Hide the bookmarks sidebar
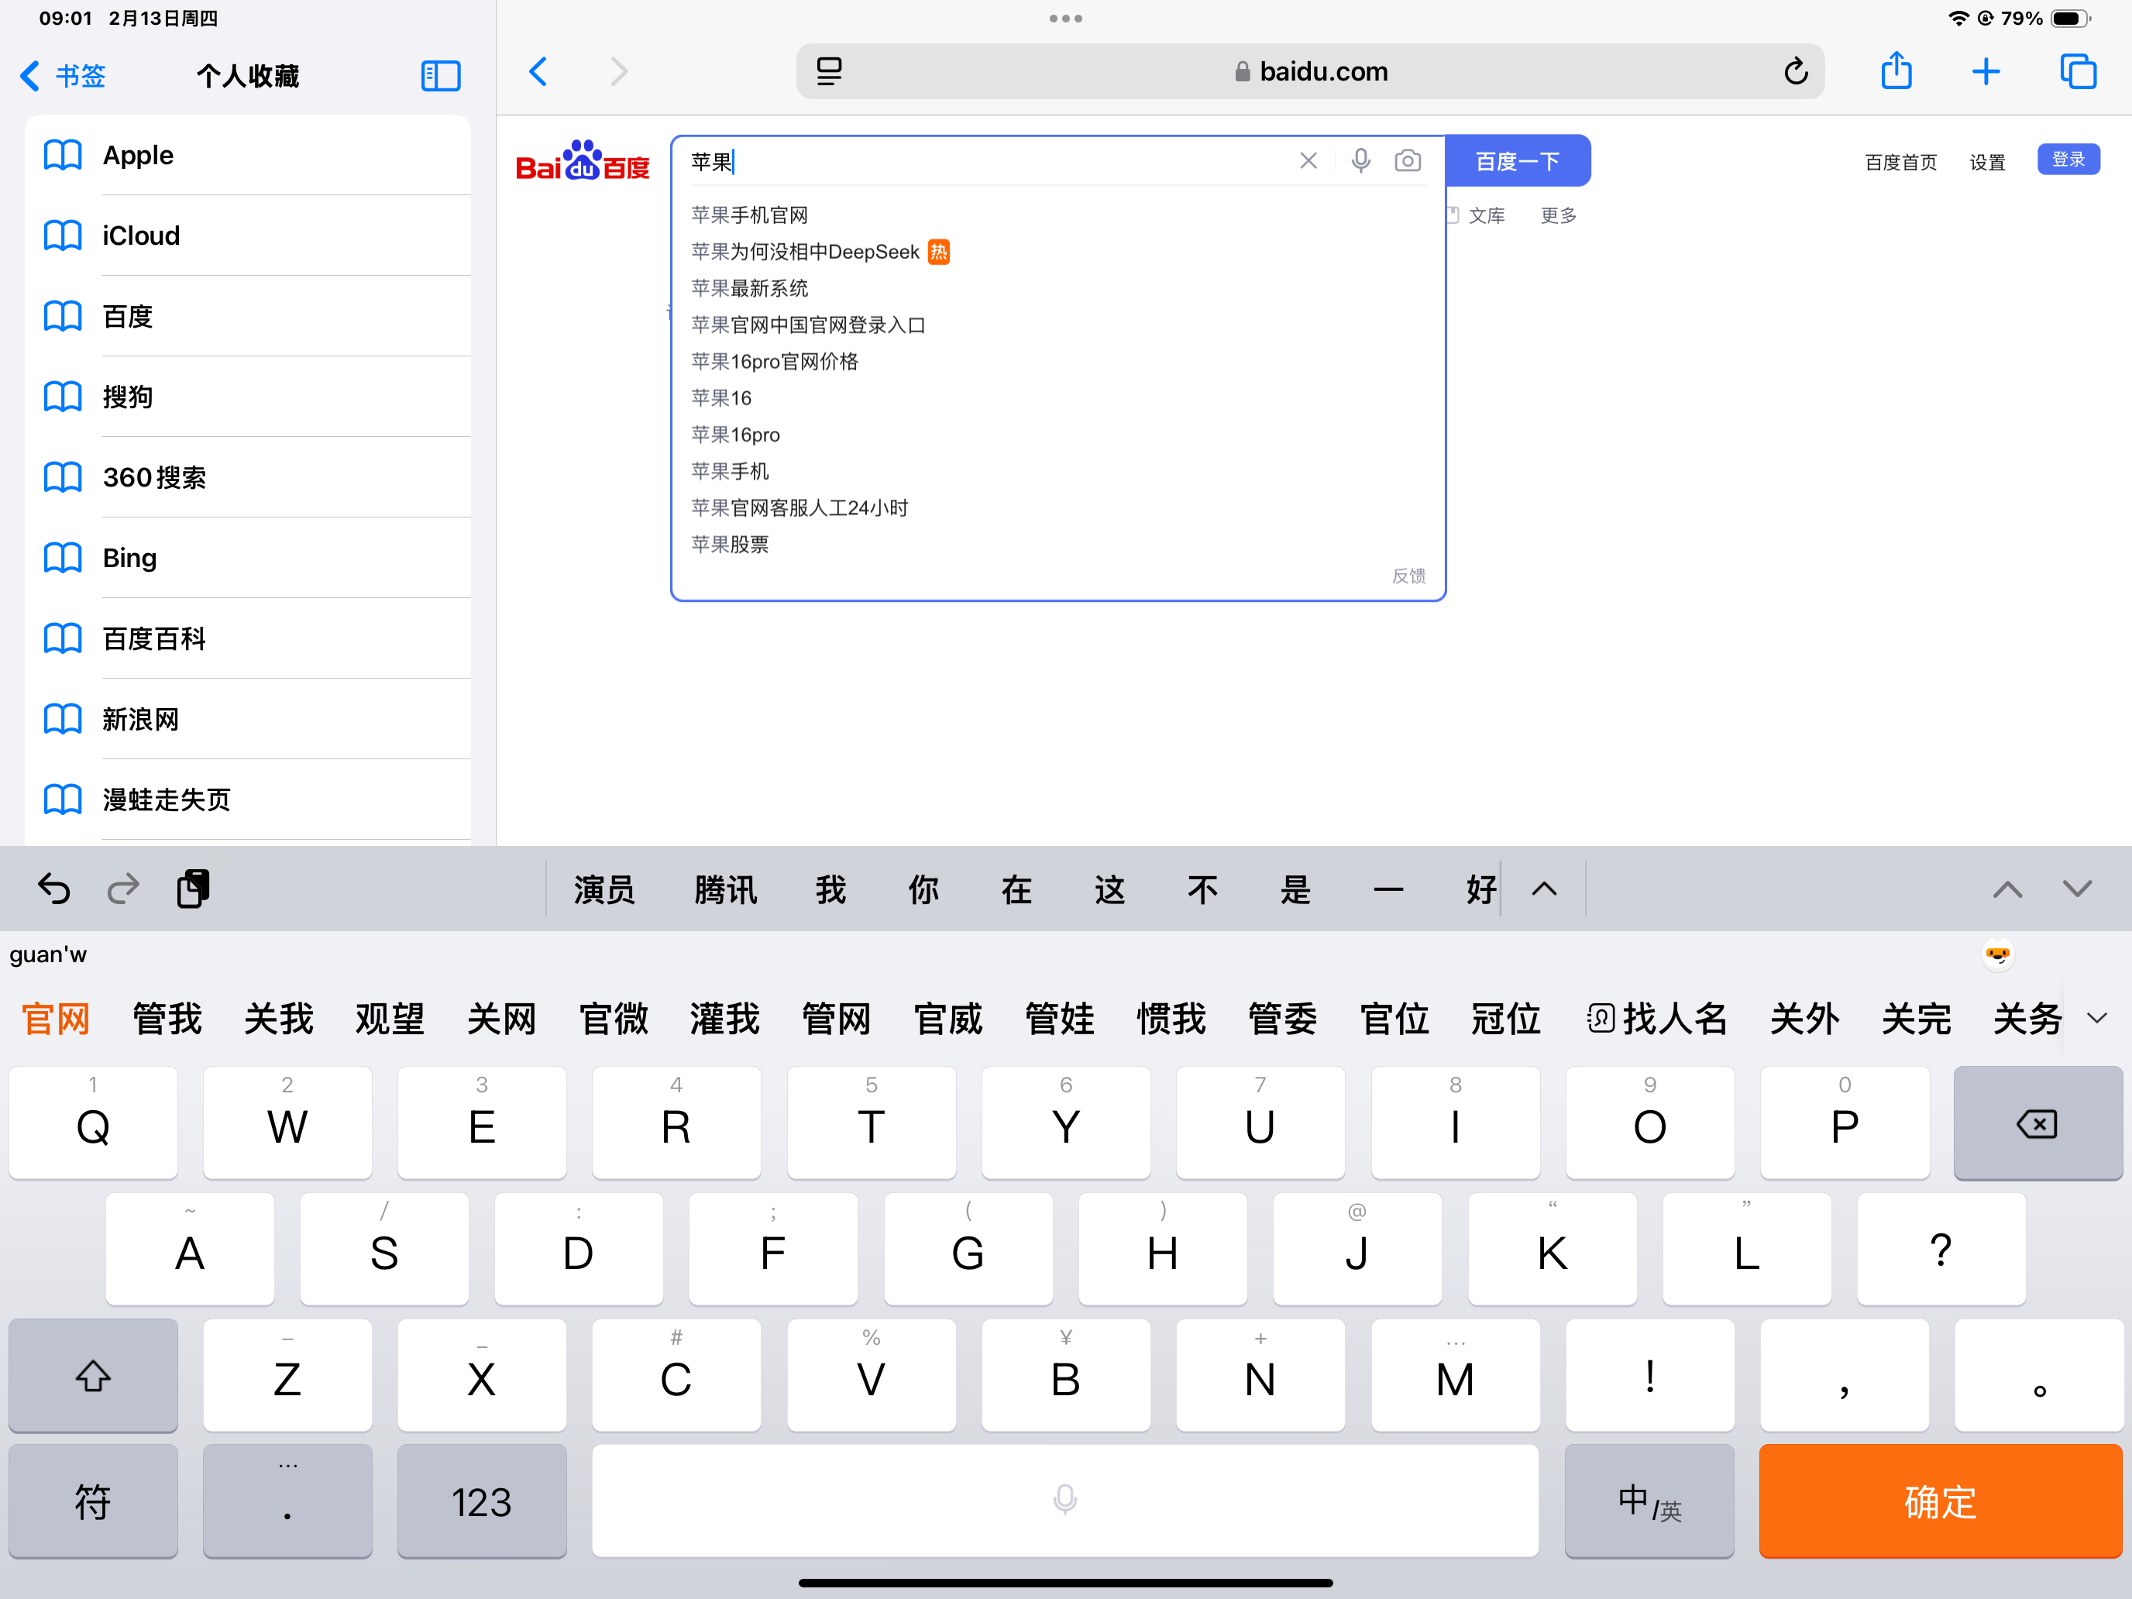Image resolution: width=2132 pixels, height=1599 pixels. pos(441,75)
